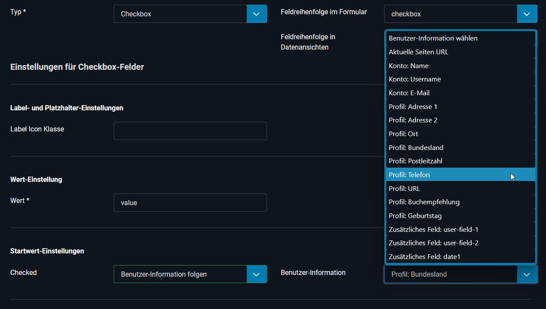
Task: Pick 'Zusätzliches Feld: user-field-1' option
Action: [460, 229]
